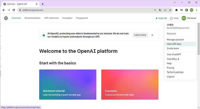This screenshot has width=200, height=109.
Task: Click the green account avatar next to Personal
Action: [184, 18]
